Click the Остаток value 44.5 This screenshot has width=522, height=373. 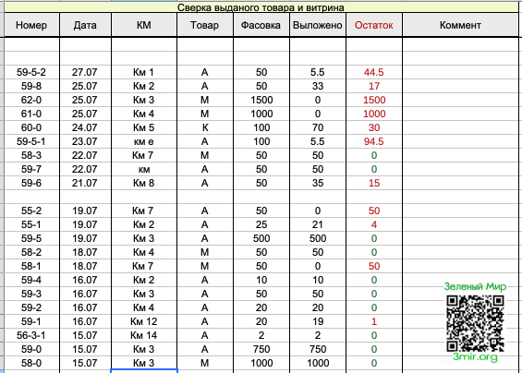click(x=374, y=72)
